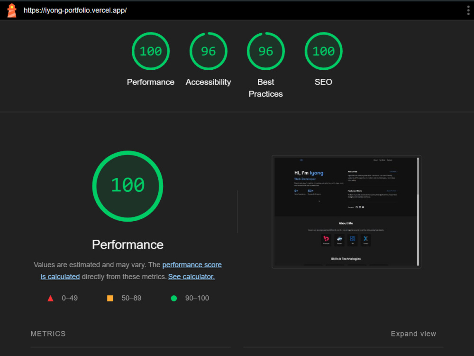Click the 'Values are estimated and may vary' text
474x356 pixels.
90,265
